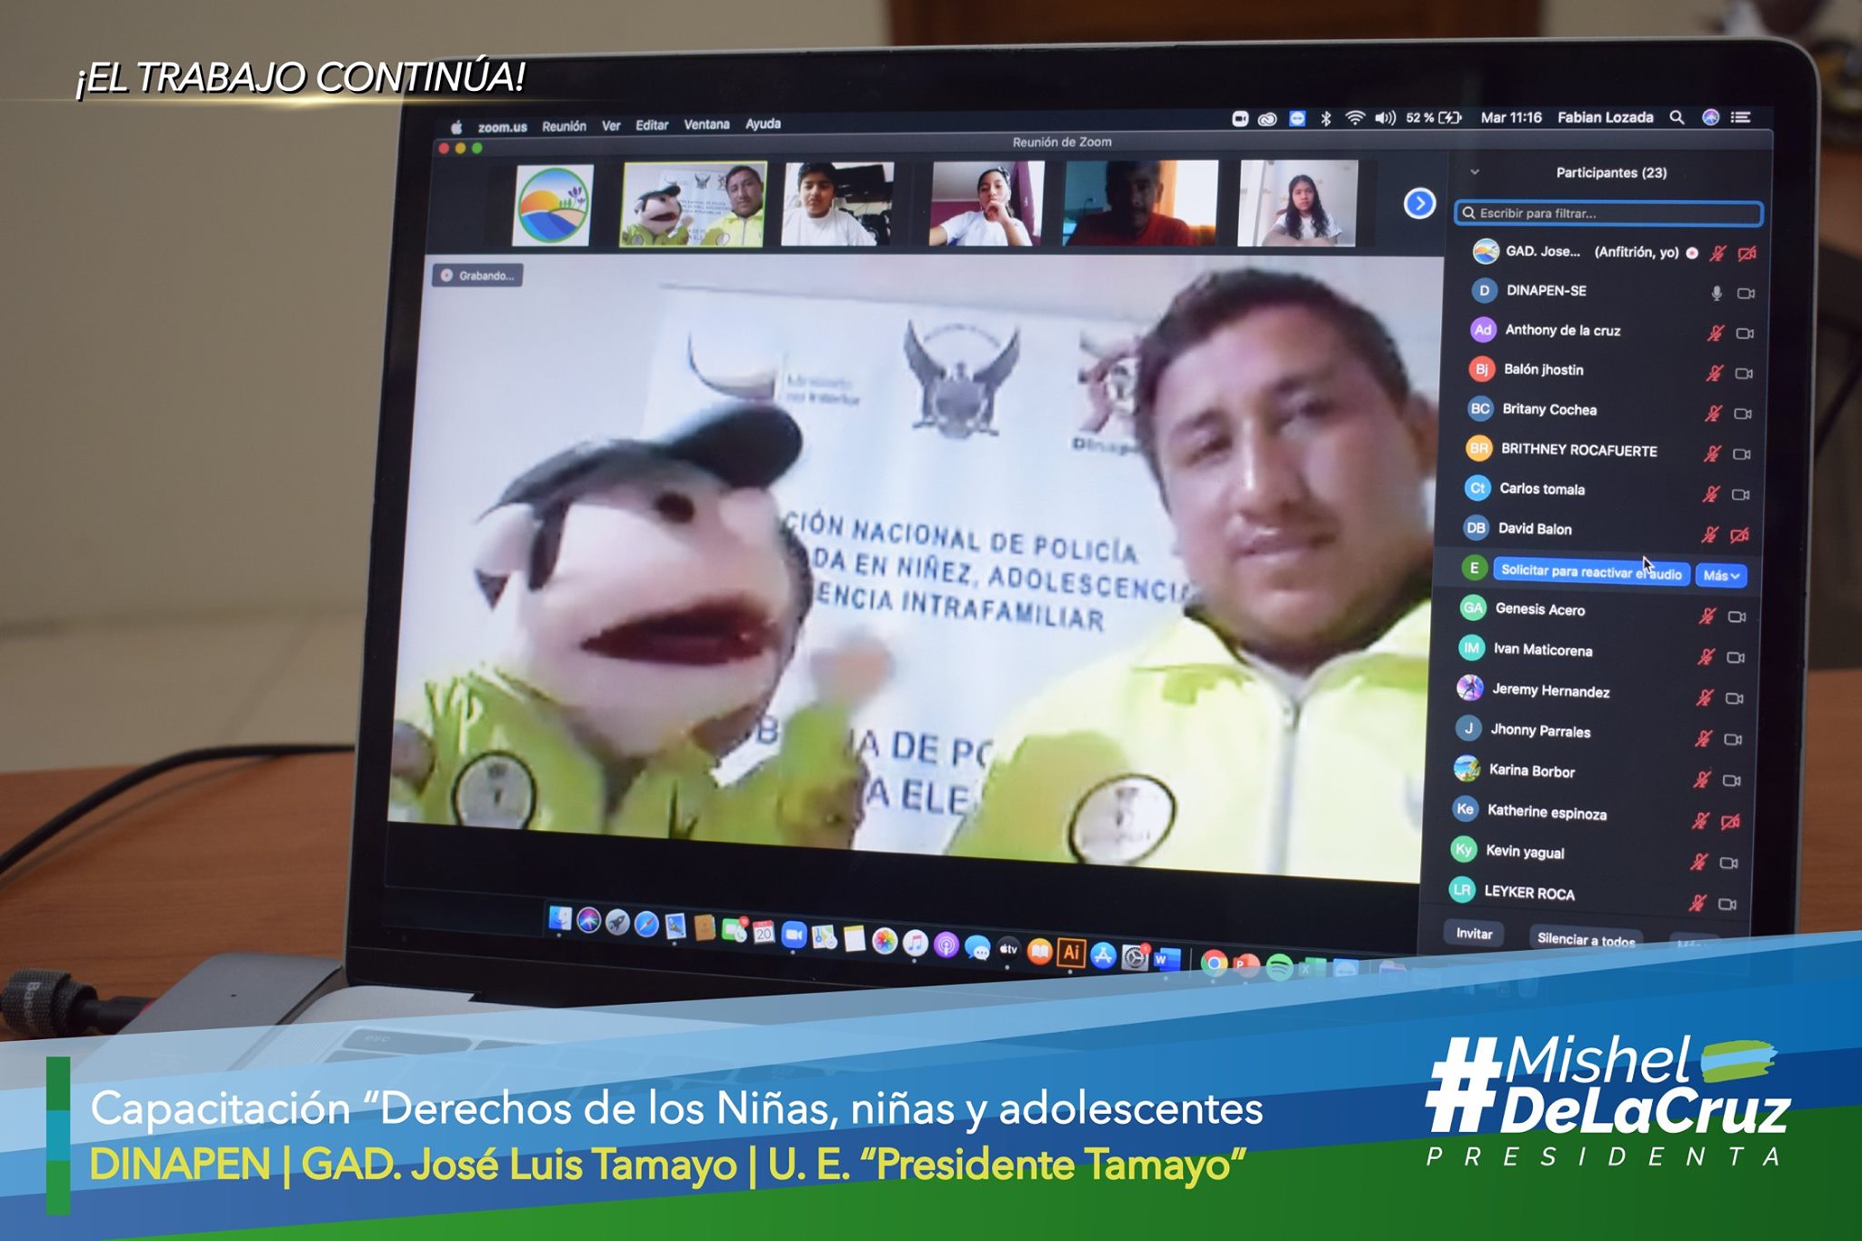1862x1241 pixels.
Task: Expand the Más dropdown for participant E
Action: coord(1720,575)
